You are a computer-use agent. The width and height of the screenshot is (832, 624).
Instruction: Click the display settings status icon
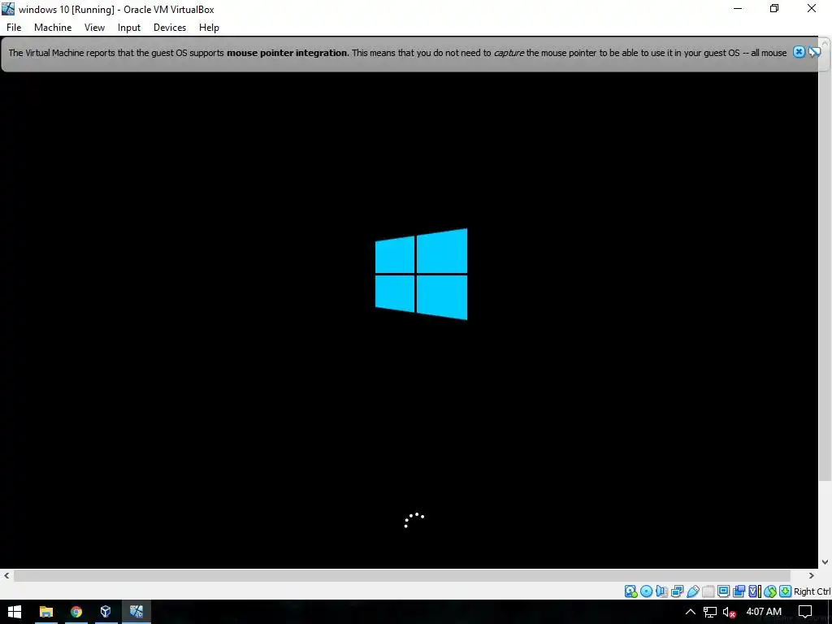pos(723,591)
